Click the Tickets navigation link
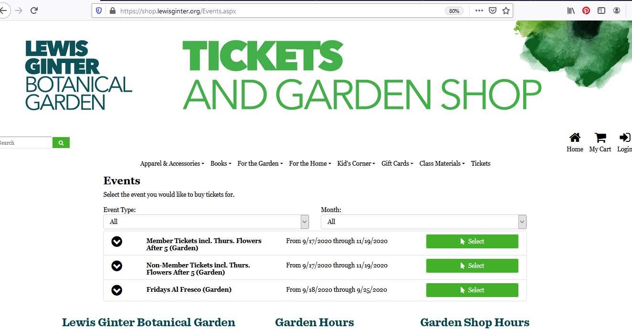This screenshot has height=330, width=632. pyautogui.click(x=481, y=163)
